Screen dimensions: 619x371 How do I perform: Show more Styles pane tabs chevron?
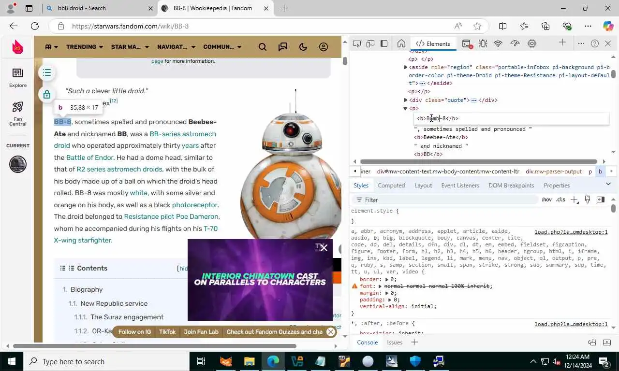[608, 184]
